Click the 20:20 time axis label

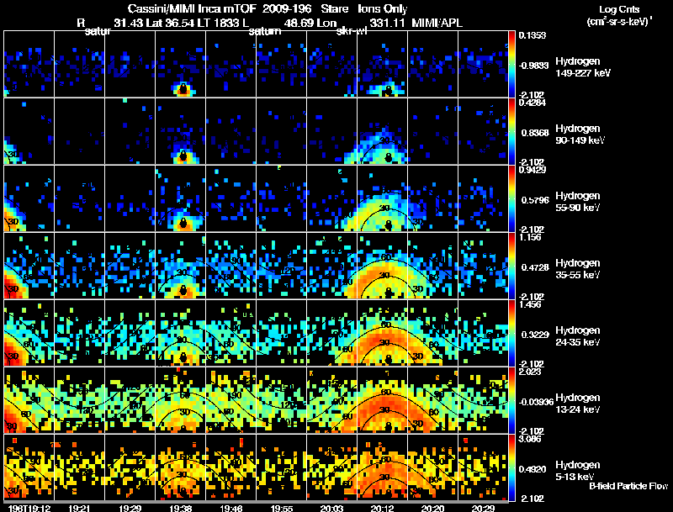(x=432, y=509)
